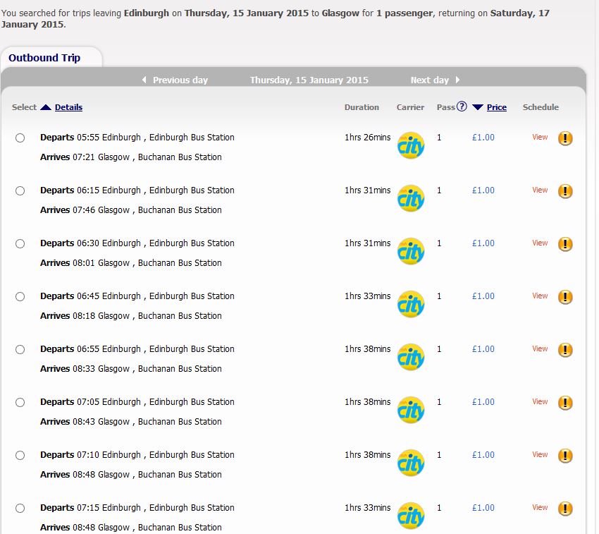The image size is (599, 534).
Task: Sort ascending using the Details arrow
Action: pos(46,107)
